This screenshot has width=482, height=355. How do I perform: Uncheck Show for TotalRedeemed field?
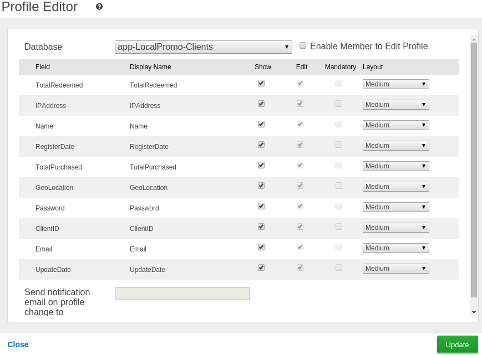click(x=261, y=83)
